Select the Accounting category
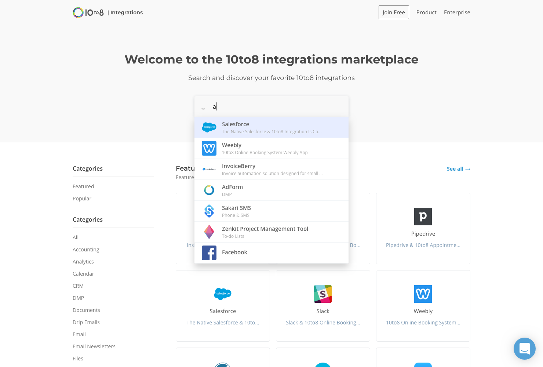The height and width of the screenshot is (367, 543). click(86, 250)
